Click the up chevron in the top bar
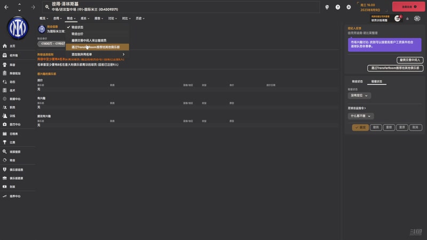 click(x=19, y=5)
